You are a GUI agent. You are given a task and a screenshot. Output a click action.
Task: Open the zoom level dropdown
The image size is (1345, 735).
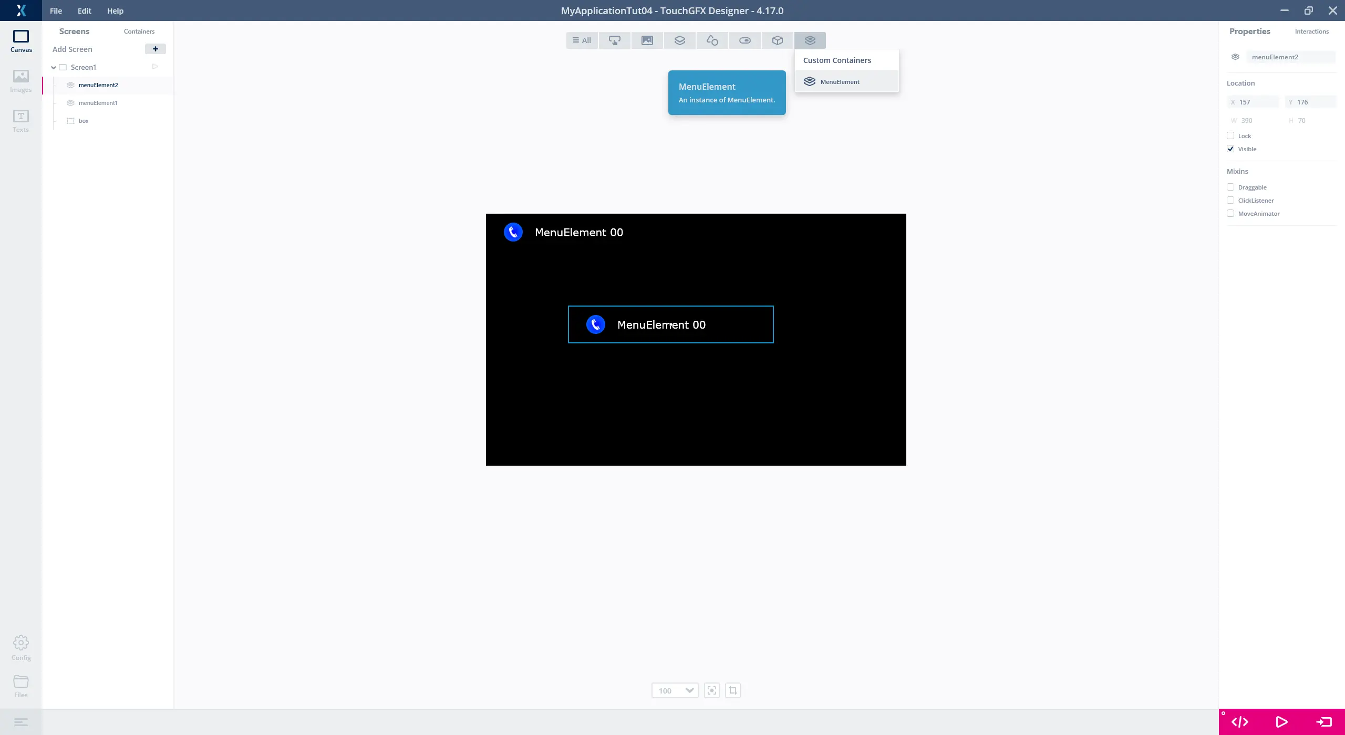(x=689, y=690)
